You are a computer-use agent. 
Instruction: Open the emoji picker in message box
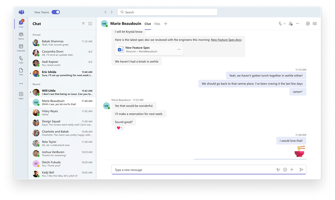point(285,170)
